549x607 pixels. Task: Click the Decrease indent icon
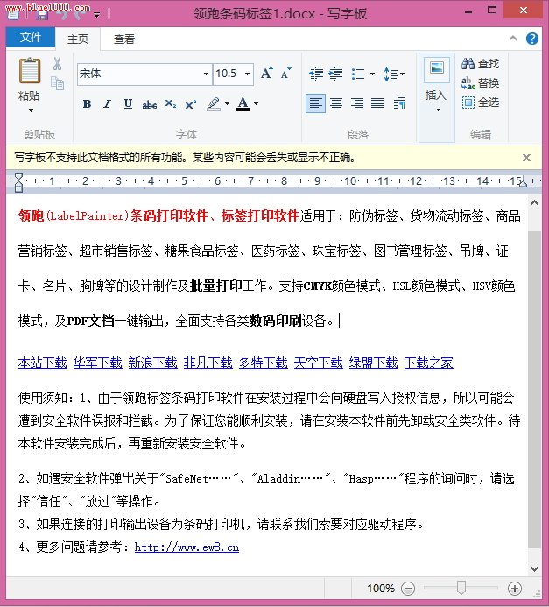click(316, 74)
